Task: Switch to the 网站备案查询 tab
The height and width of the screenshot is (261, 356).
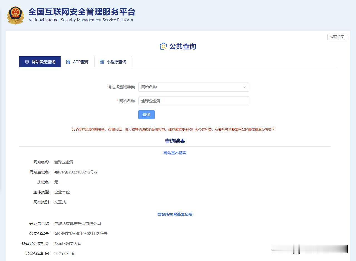Action: (x=40, y=62)
